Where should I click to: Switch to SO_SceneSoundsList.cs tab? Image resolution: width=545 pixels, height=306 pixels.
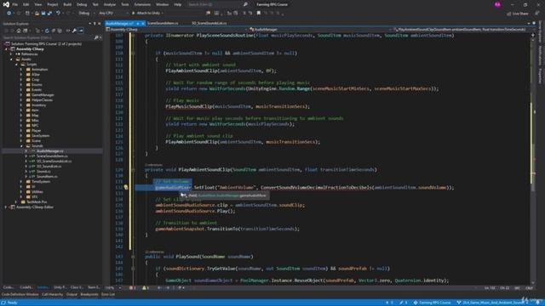click(209, 23)
